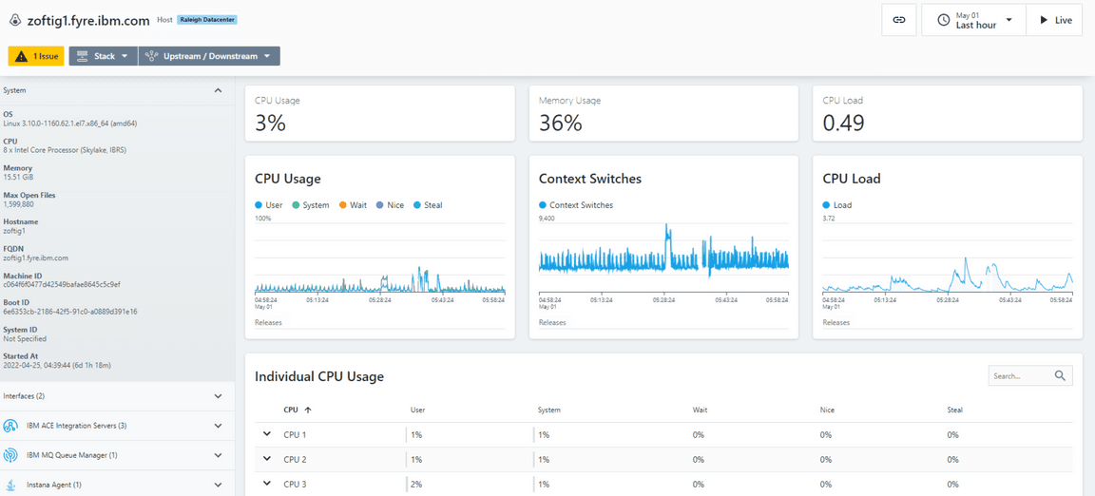Expand the CPU 1 row

[267, 434]
